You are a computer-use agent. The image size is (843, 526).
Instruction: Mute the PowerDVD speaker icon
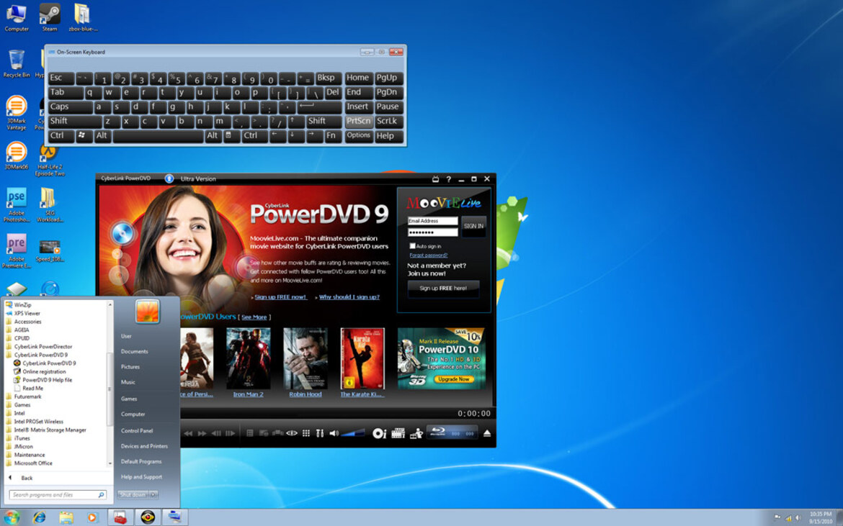tap(334, 433)
